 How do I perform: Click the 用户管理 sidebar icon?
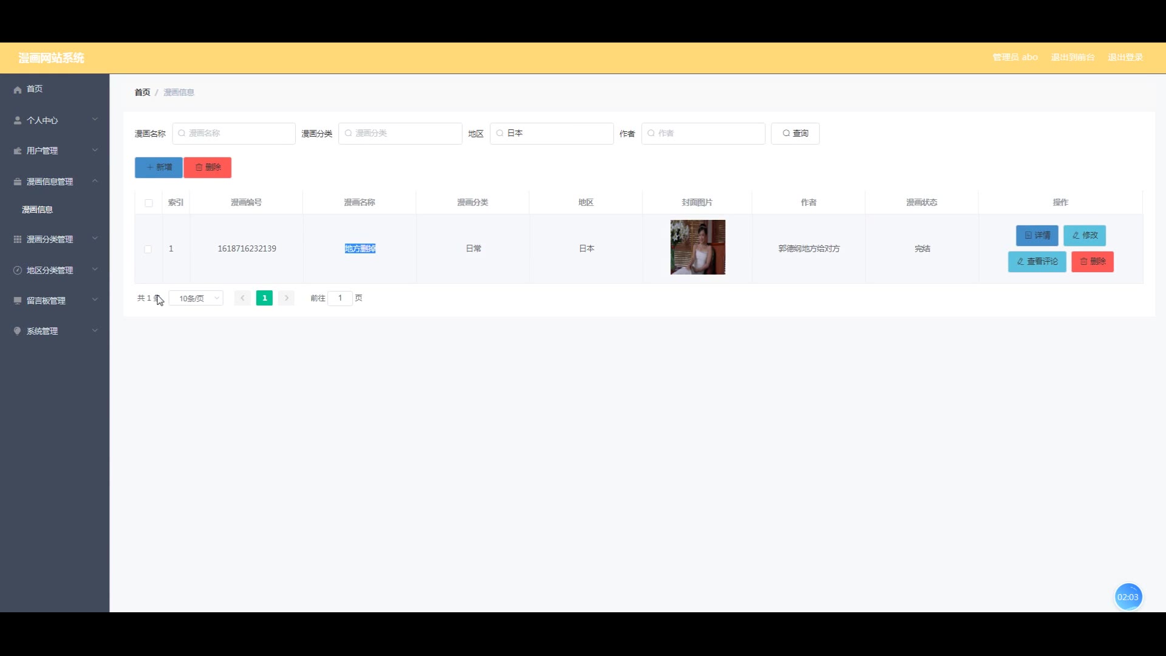pos(18,151)
